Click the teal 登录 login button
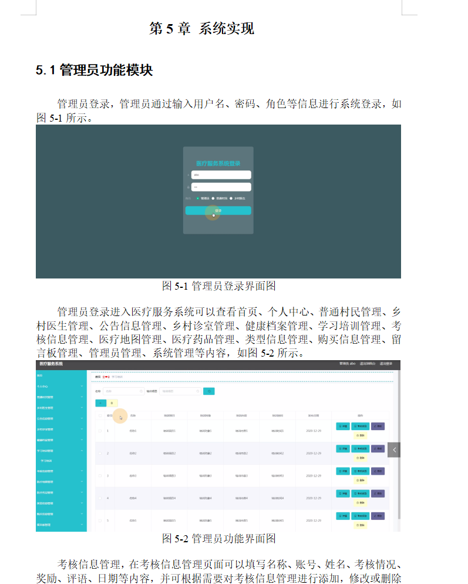468x584 pixels. (x=218, y=210)
